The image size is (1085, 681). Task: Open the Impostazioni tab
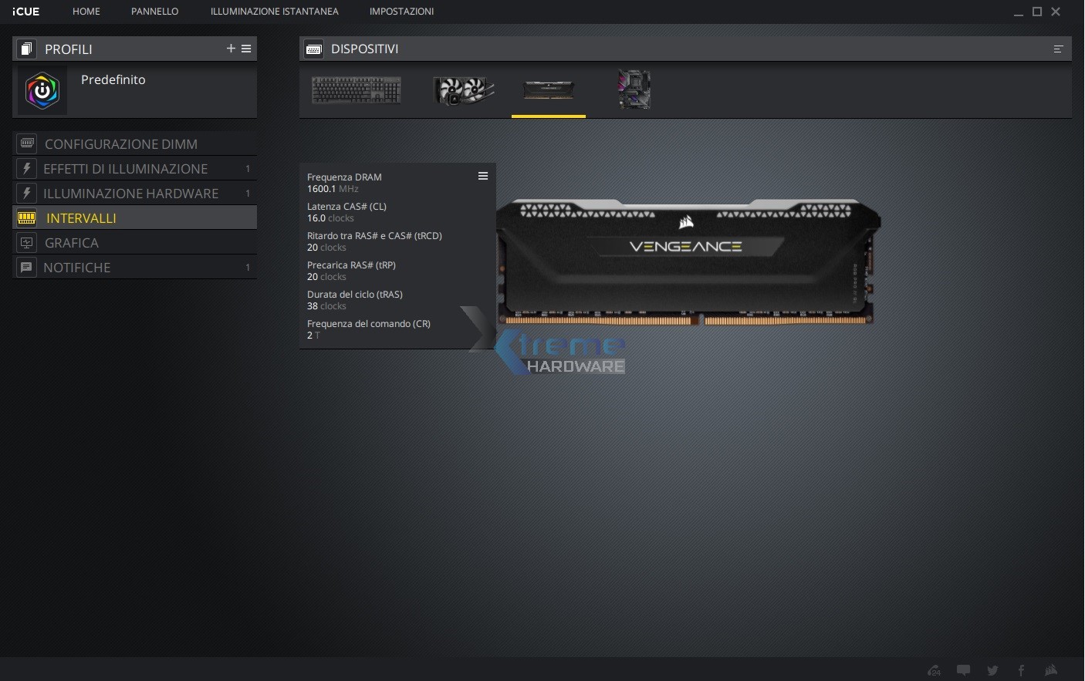pyautogui.click(x=401, y=12)
